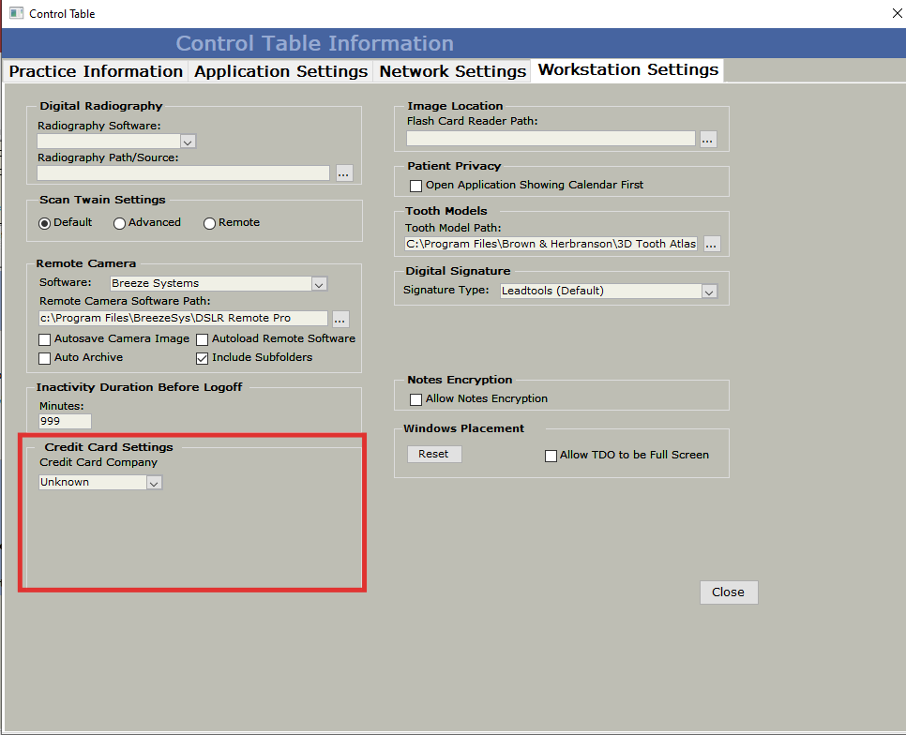Click browse button for Radiography Path/Source
This screenshot has width=906, height=735.
point(343,173)
